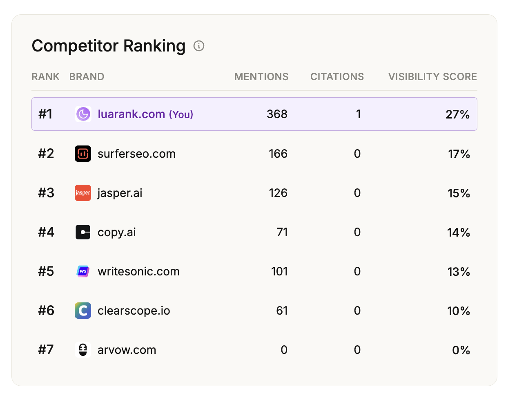Click the writesonic.com brand name
The width and height of the screenshot is (508, 398).
[x=138, y=271]
